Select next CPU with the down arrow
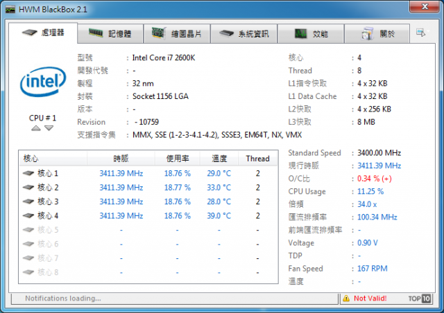Screen dimensions: 444x313 pyautogui.click(x=49, y=128)
